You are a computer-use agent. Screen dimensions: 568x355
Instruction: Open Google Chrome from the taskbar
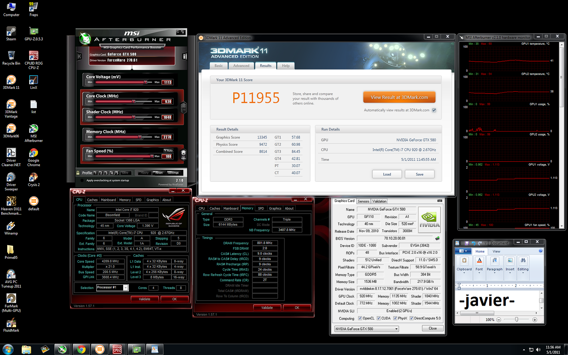click(x=81, y=349)
